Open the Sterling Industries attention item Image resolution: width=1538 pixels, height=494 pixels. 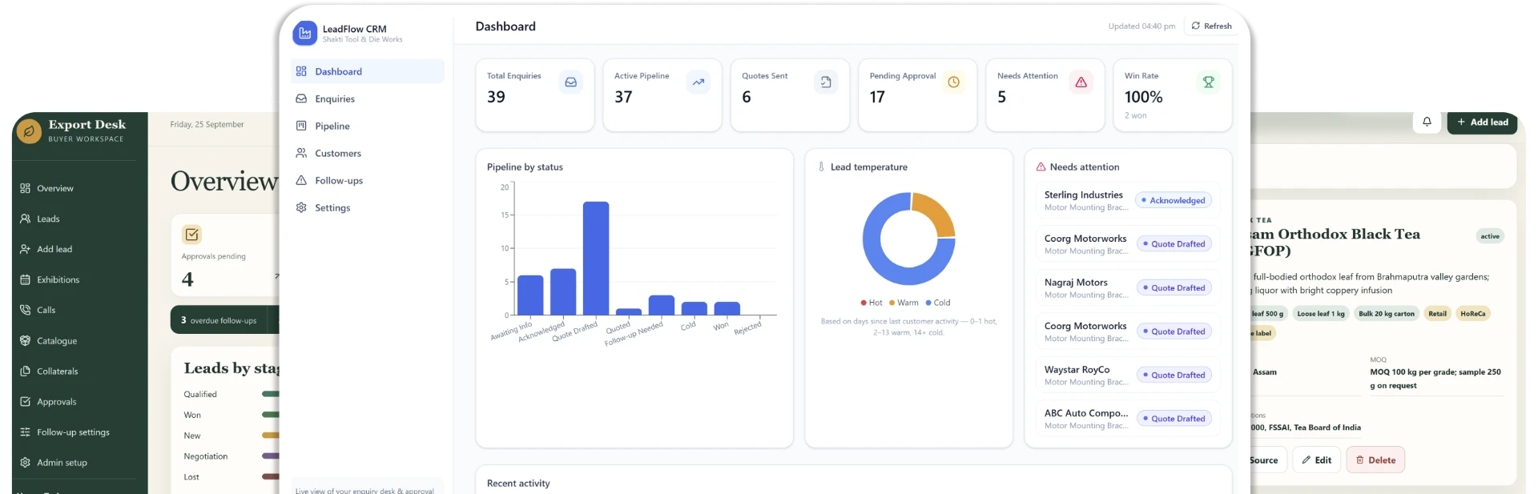[1128, 200]
